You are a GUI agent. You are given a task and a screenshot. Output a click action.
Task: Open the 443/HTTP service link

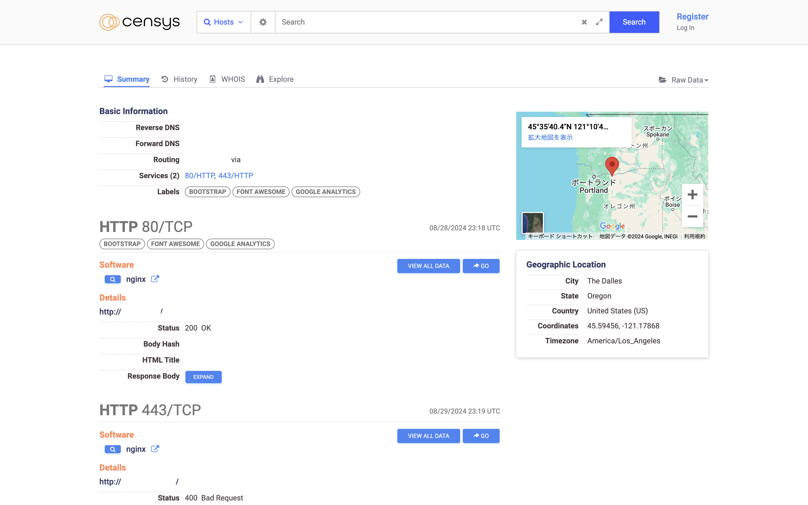[x=236, y=176]
